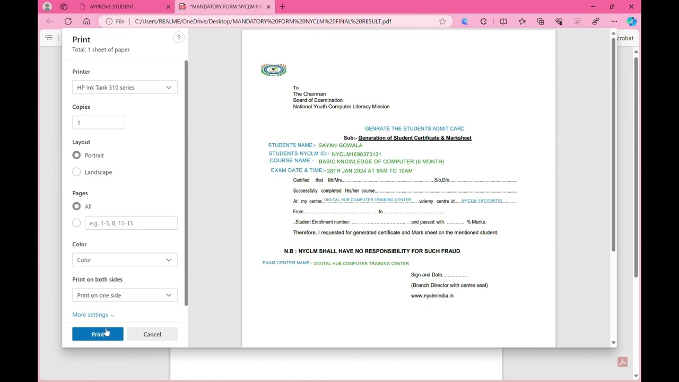Click the browser back arrow
The image size is (679, 382).
click(x=49, y=21)
